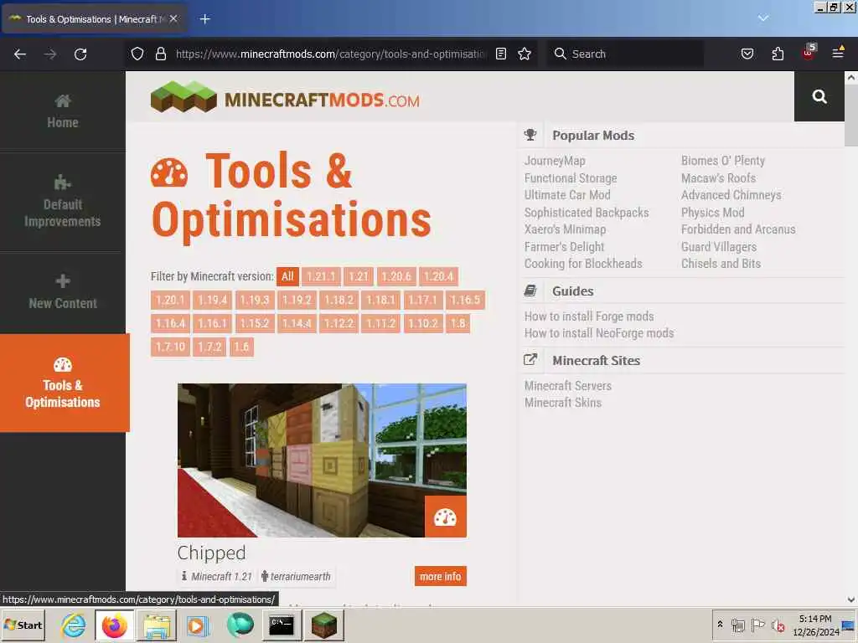Open a new tab with the plus icon
The height and width of the screenshot is (643, 858).
tap(204, 19)
